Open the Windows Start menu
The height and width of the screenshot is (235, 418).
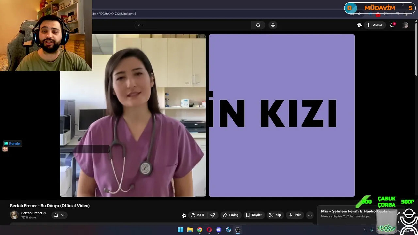coord(180,230)
